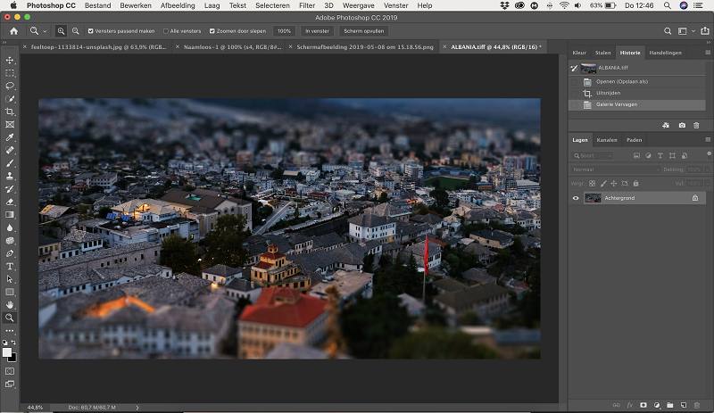Select the Hand tool

[10, 305]
